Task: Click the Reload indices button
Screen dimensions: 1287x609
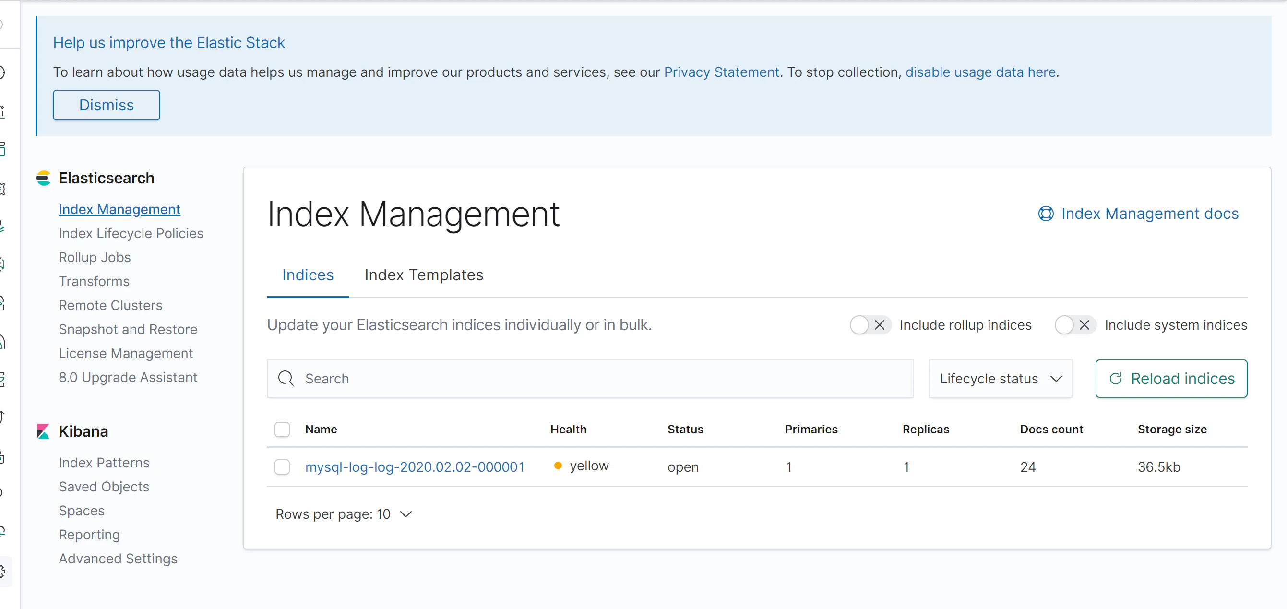Action: tap(1171, 379)
